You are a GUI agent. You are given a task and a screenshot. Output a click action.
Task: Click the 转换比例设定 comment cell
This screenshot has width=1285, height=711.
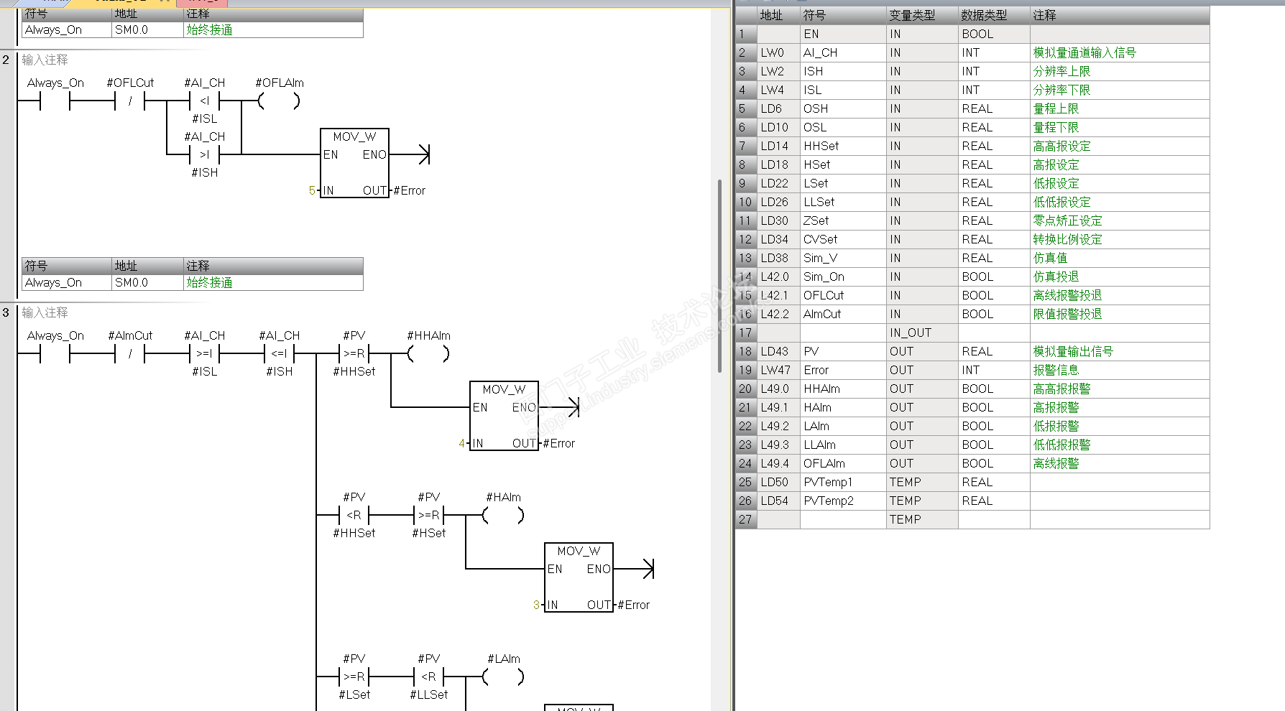tap(1120, 239)
